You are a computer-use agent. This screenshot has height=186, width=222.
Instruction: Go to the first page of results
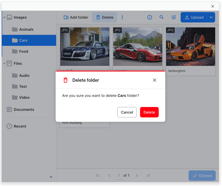pos(98,176)
